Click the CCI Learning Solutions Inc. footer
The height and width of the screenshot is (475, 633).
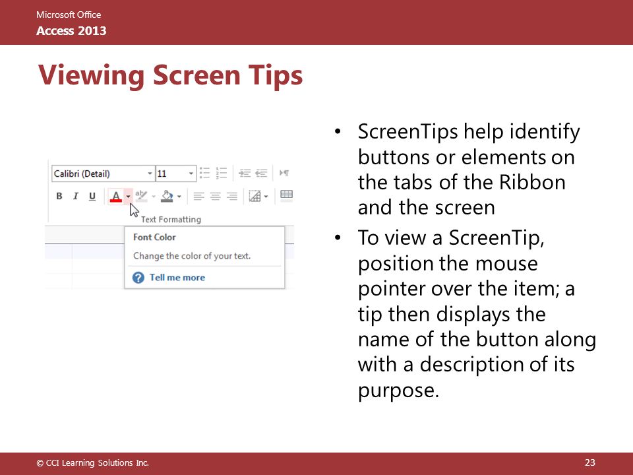[93, 463]
